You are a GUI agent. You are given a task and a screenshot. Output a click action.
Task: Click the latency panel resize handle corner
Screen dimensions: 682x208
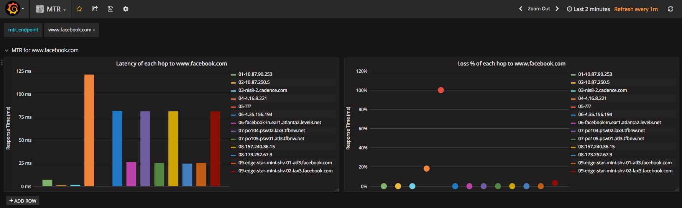pos(337,190)
